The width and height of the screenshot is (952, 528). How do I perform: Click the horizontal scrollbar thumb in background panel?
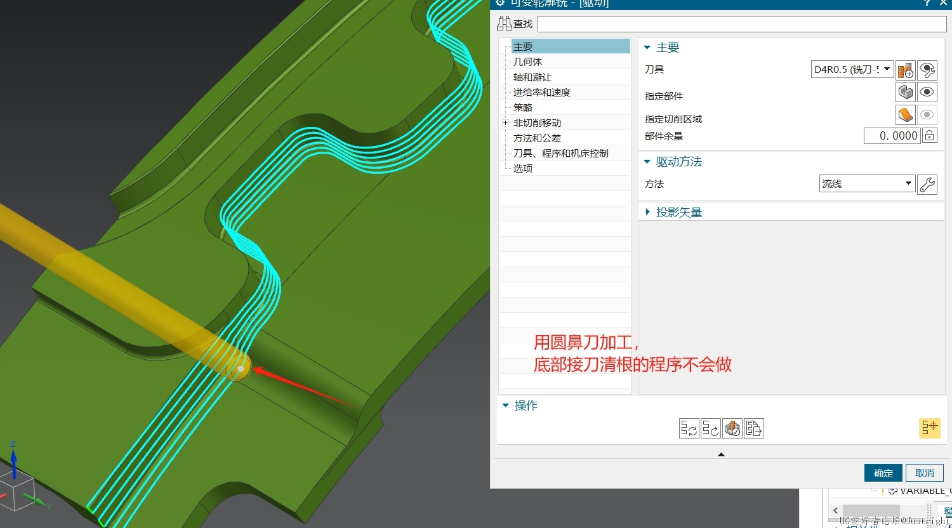tap(871, 510)
